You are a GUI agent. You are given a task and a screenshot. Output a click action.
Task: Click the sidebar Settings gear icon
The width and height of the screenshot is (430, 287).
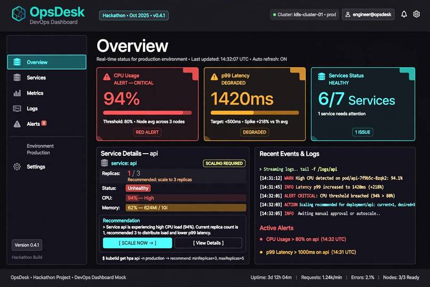click(17, 166)
